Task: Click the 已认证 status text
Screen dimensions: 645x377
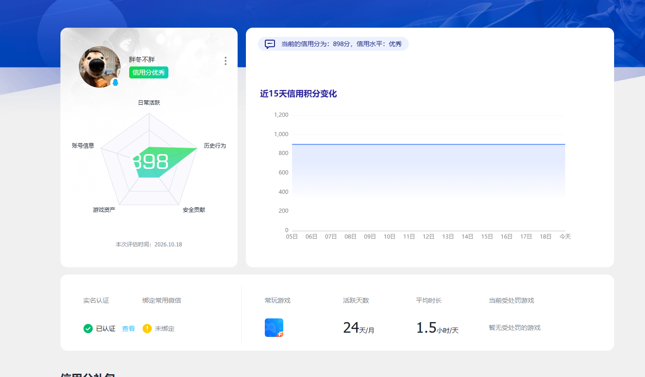Action: (x=106, y=329)
